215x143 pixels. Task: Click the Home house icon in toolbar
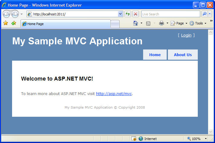click(x=136, y=23)
